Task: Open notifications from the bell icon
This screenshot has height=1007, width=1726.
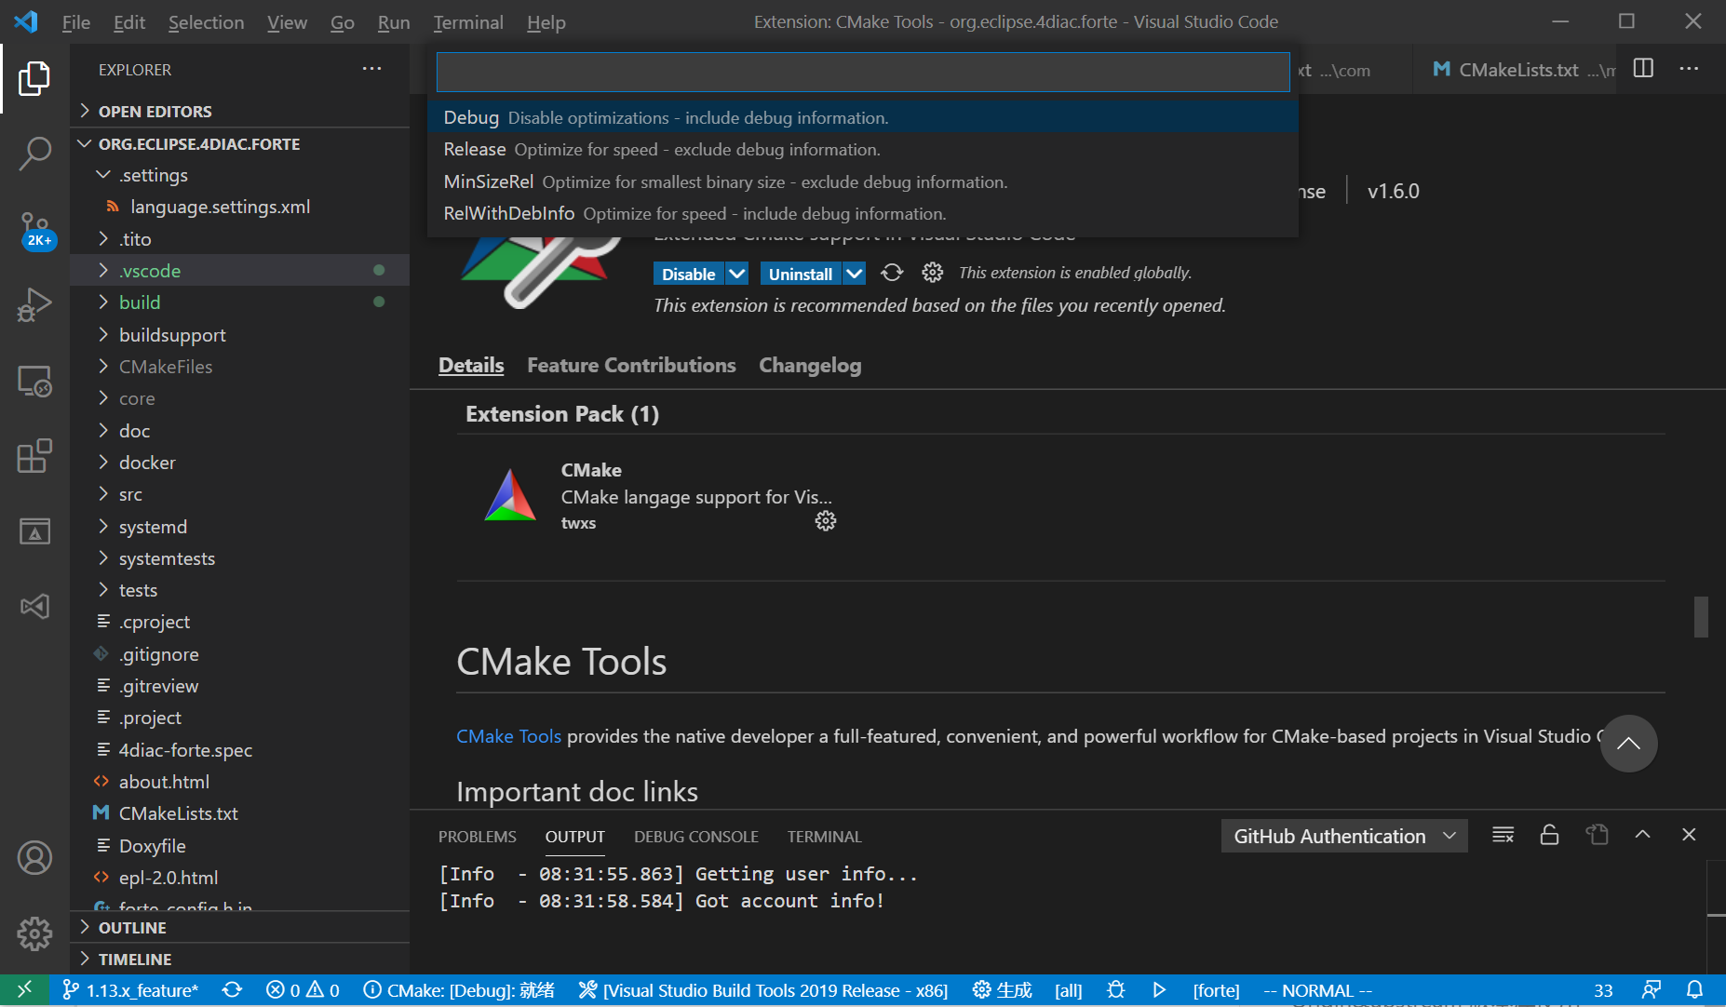Action: [x=1696, y=989]
